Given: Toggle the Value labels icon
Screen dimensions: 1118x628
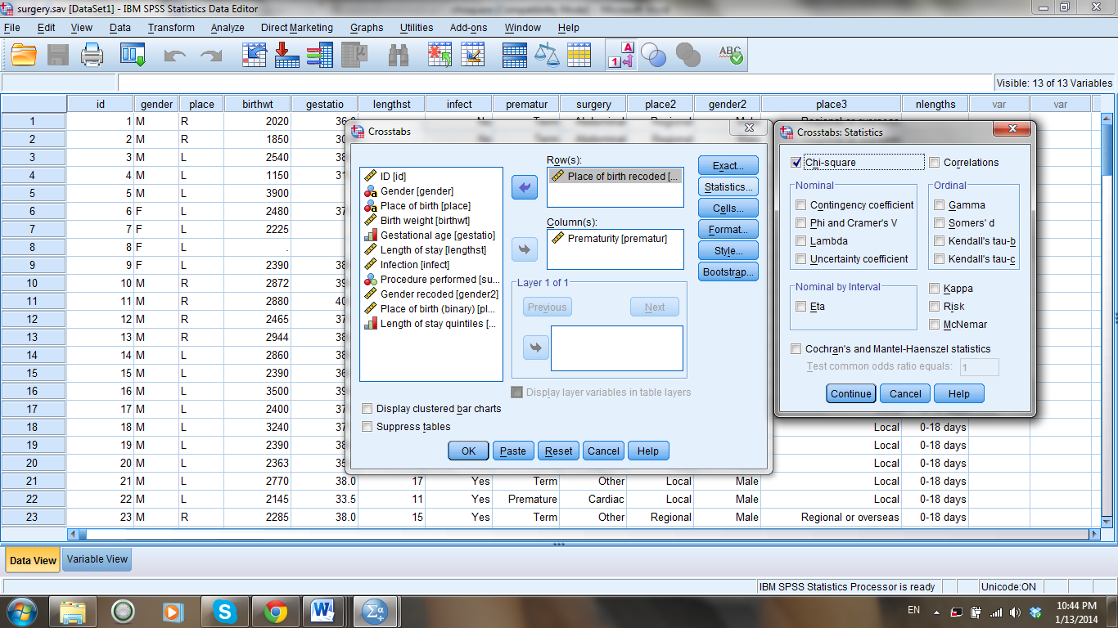Looking at the screenshot, I should pyautogui.click(x=620, y=55).
